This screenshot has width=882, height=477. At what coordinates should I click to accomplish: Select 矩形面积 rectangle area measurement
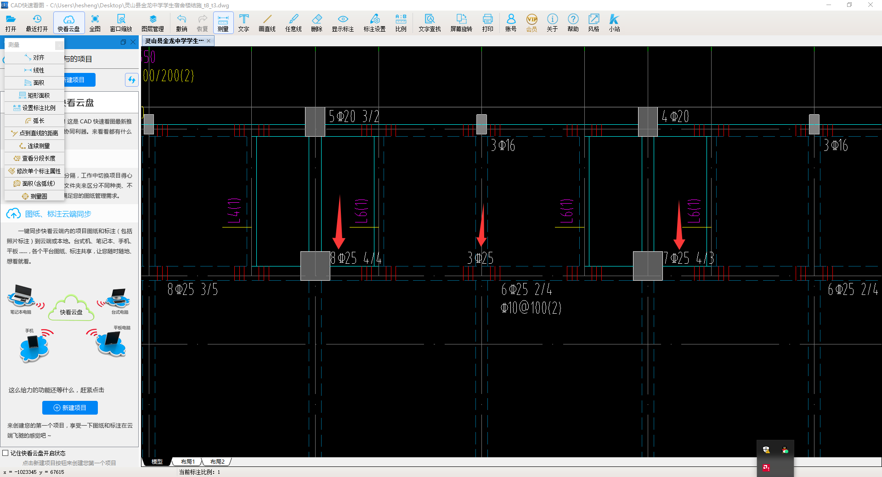click(34, 95)
